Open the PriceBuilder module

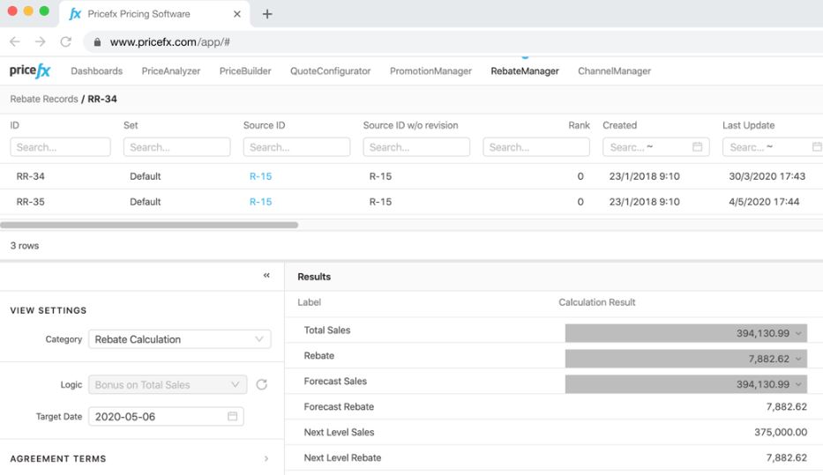[245, 71]
